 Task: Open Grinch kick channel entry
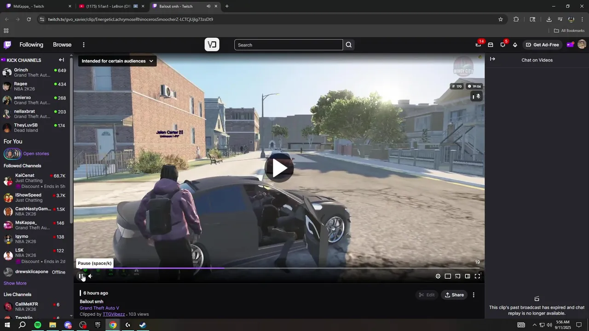point(35,73)
